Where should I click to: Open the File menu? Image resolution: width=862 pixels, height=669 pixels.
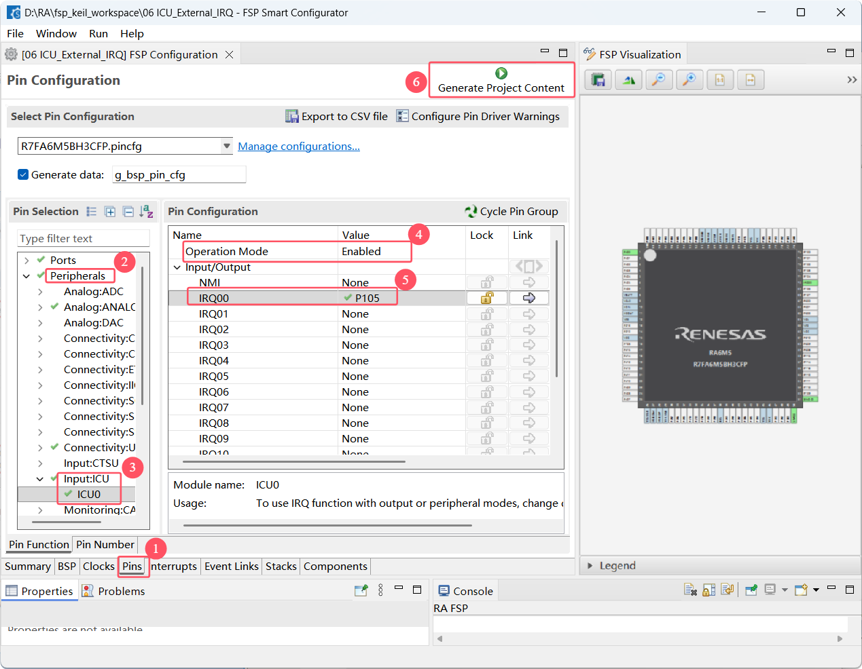(x=15, y=34)
